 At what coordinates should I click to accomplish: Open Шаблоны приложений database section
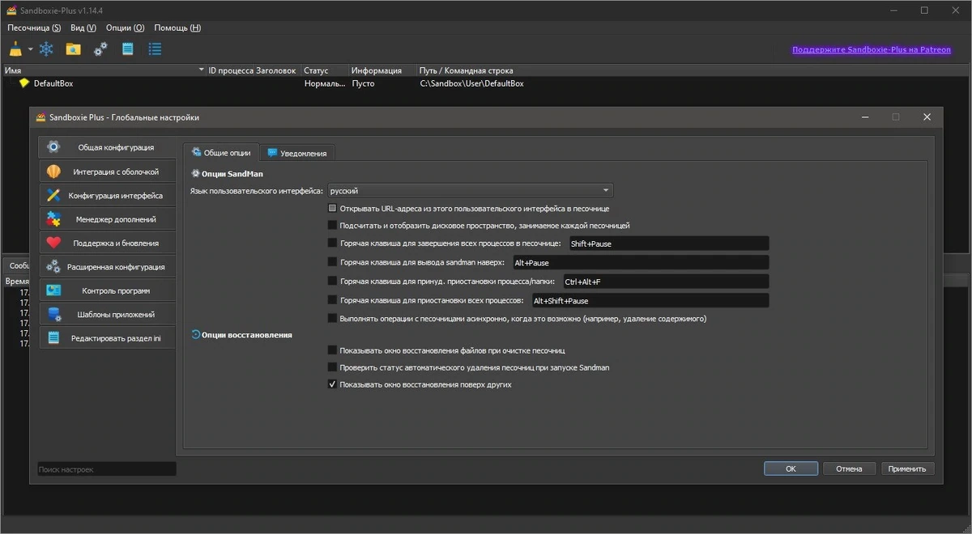[x=107, y=315]
